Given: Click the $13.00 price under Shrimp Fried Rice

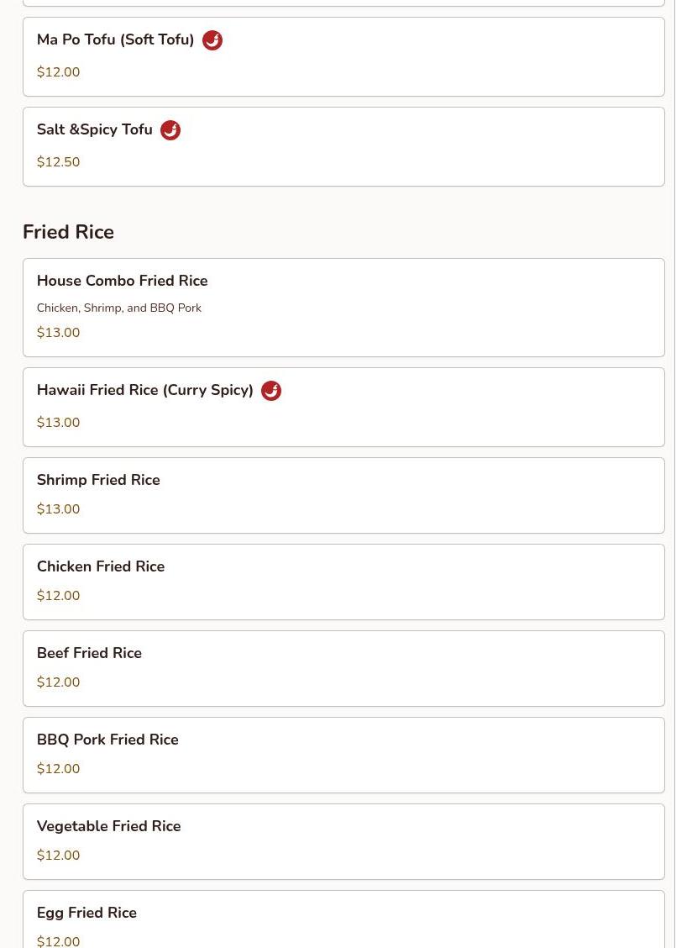Looking at the screenshot, I should [x=58, y=509].
